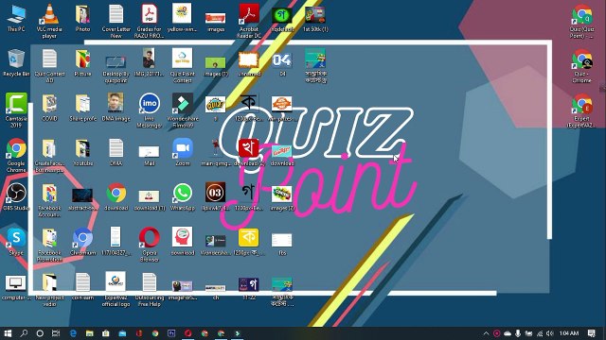Open the Filmora taskbar icon

pos(237,333)
